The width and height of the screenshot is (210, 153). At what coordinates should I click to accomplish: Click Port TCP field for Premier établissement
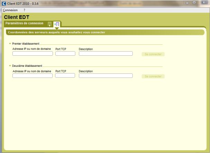65,54
